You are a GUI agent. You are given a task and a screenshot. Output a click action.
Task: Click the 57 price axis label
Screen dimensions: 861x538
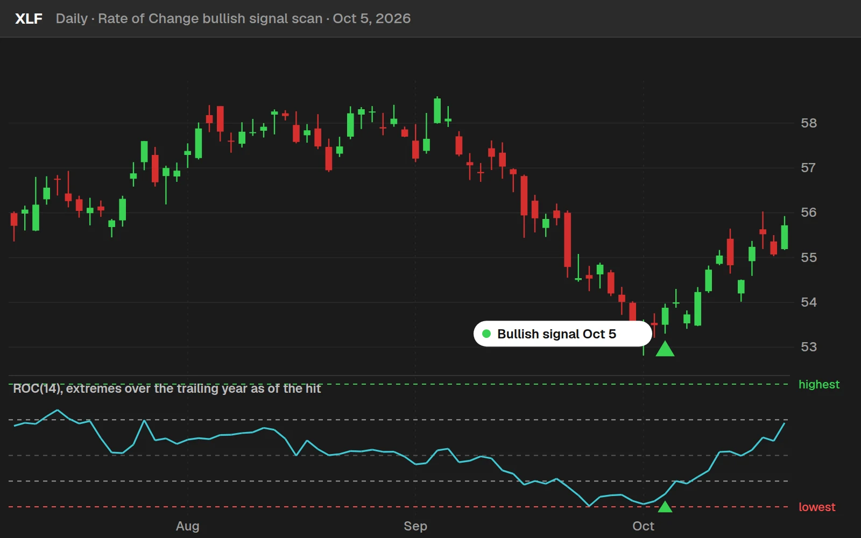click(x=808, y=168)
